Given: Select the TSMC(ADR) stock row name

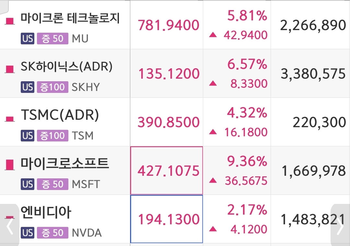Looking at the screenshot, I should click(x=60, y=115).
